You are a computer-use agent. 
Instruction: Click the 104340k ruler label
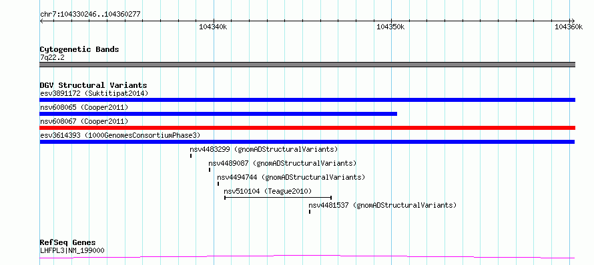213,27
